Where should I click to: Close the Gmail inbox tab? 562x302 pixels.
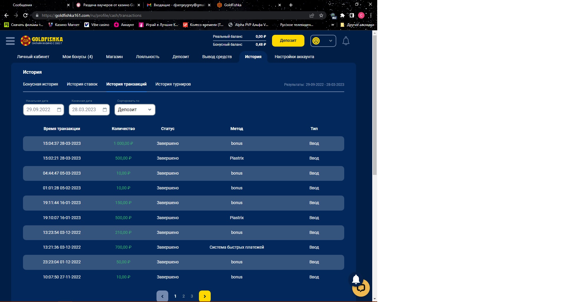coord(209,5)
